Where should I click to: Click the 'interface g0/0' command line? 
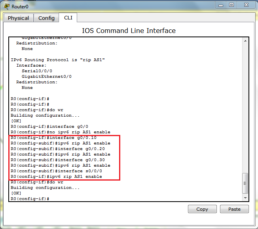tap(49, 127)
